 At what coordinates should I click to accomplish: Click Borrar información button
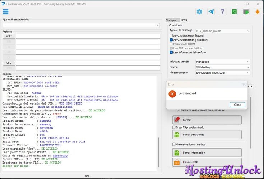pos(207,153)
